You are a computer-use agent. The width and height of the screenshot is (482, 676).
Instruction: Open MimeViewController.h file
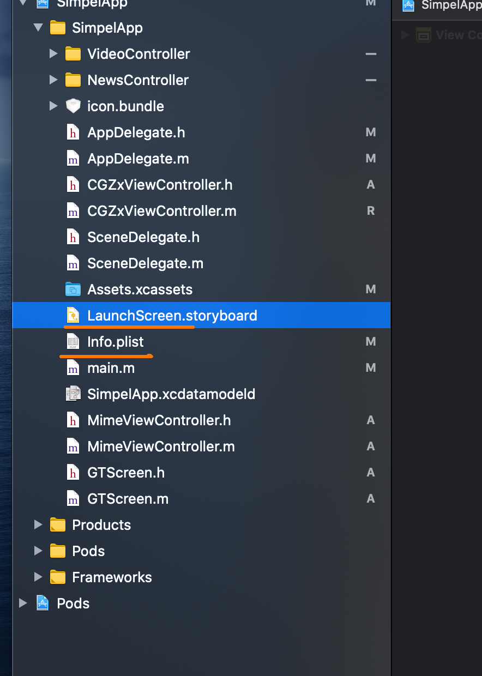tap(159, 420)
